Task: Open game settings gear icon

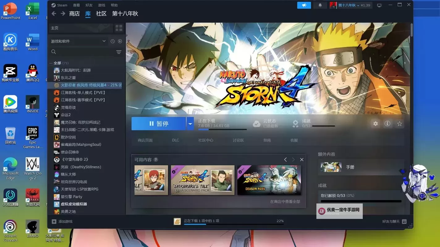Action: point(375,124)
